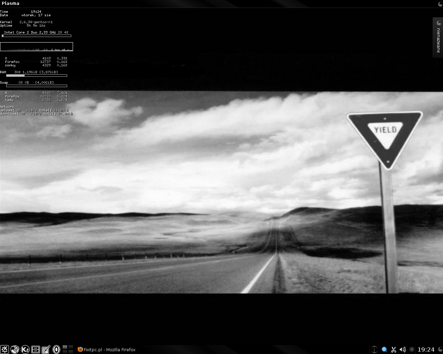Click the RAM usage bar
This screenshot has width=443, height=354.
pos(36,75)
